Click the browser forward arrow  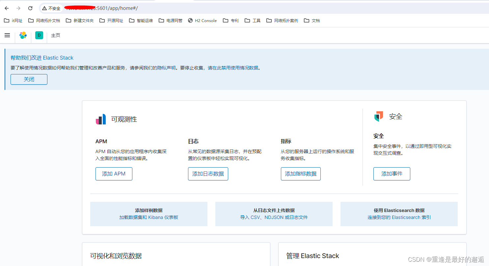[x=18, y=8]
